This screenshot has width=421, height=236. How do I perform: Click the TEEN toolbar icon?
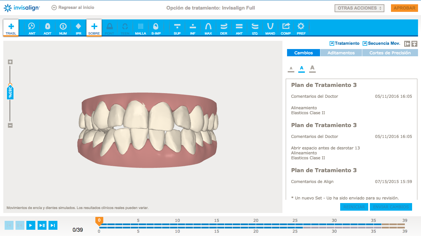125,28
